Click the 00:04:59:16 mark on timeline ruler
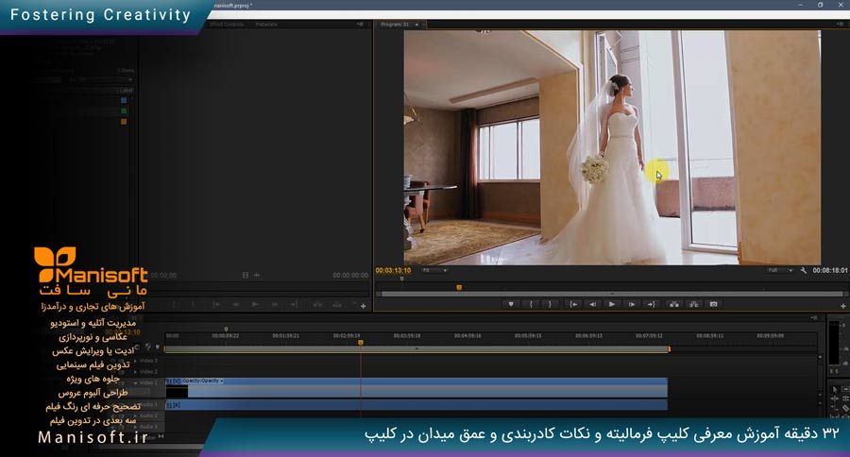Viewport: 850px width, 457px height. pos(467,336)
